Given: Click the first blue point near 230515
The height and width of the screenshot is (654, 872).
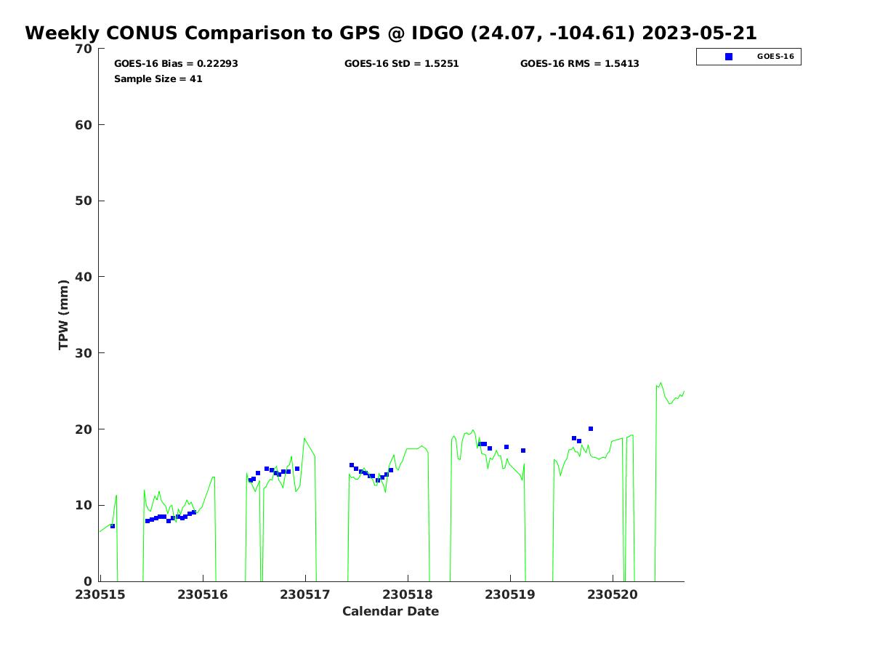Looking at the screenshot, I should [113, 526].
